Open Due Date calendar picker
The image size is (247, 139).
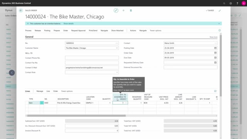215,58
